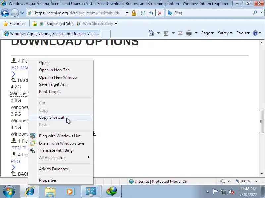Open the Tools menu
Viewport: 265px width, 198px height.
click(243, 33)
